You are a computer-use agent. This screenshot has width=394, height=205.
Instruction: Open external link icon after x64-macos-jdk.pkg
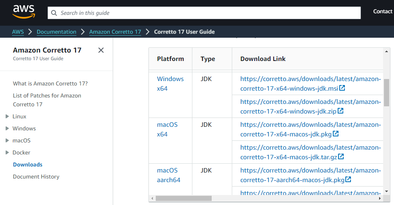[x=336, y=134]
